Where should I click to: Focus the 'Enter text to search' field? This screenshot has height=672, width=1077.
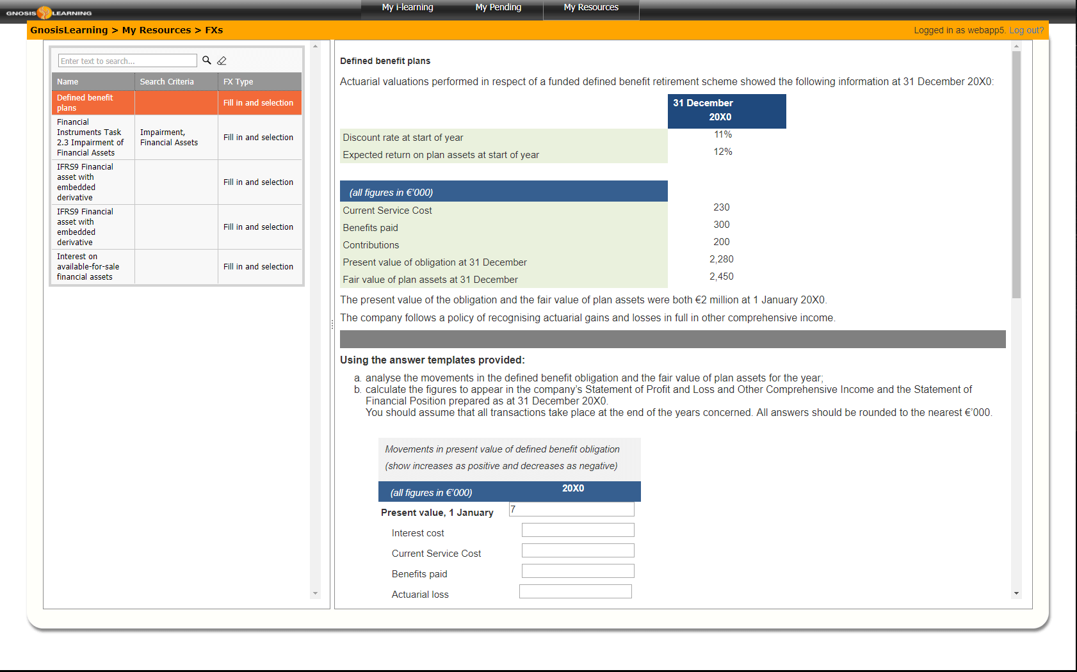point(127,61)
